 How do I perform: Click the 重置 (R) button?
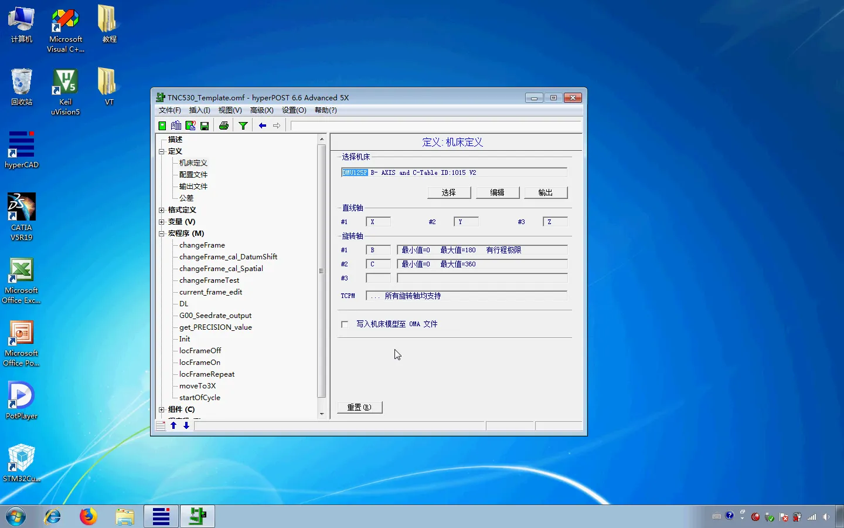click(359, 407)
